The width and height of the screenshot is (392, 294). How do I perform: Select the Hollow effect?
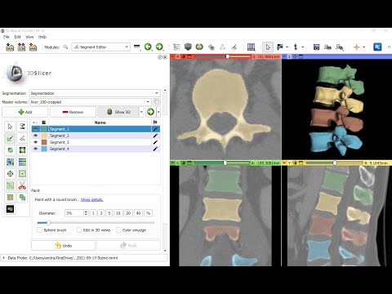[x=22, y=174]
